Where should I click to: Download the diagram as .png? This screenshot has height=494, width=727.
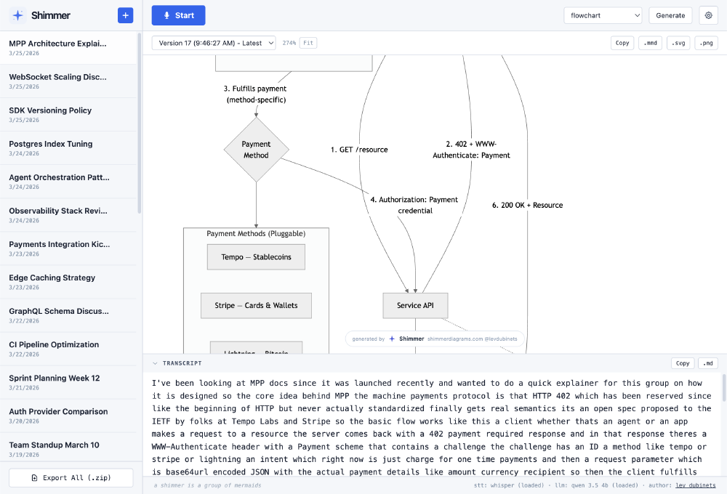coord(704,43)
